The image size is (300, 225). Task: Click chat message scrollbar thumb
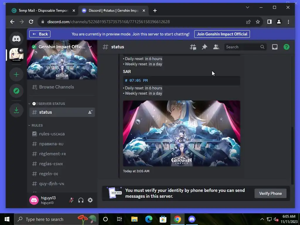[x=292, y=155]
